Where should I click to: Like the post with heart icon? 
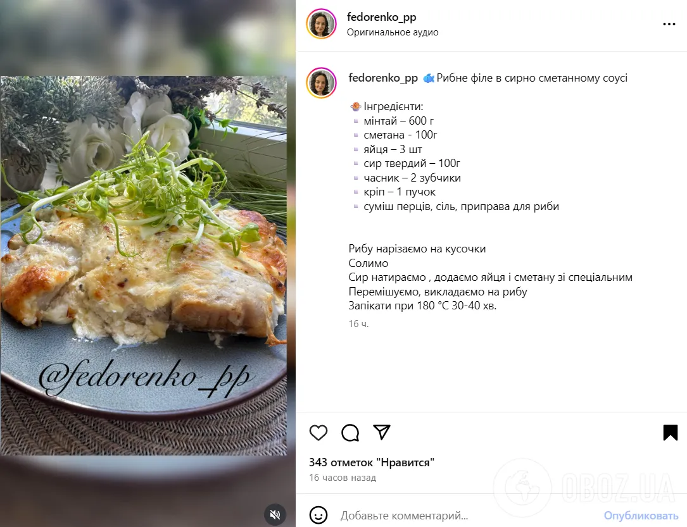[x=318, y=433]
